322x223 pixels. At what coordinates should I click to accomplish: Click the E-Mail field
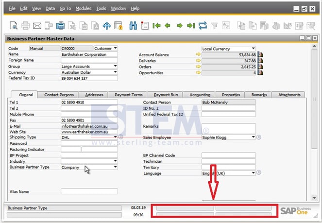pos(89,126)
